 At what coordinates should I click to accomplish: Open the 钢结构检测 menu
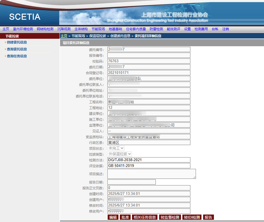click(x=45, y=29)
